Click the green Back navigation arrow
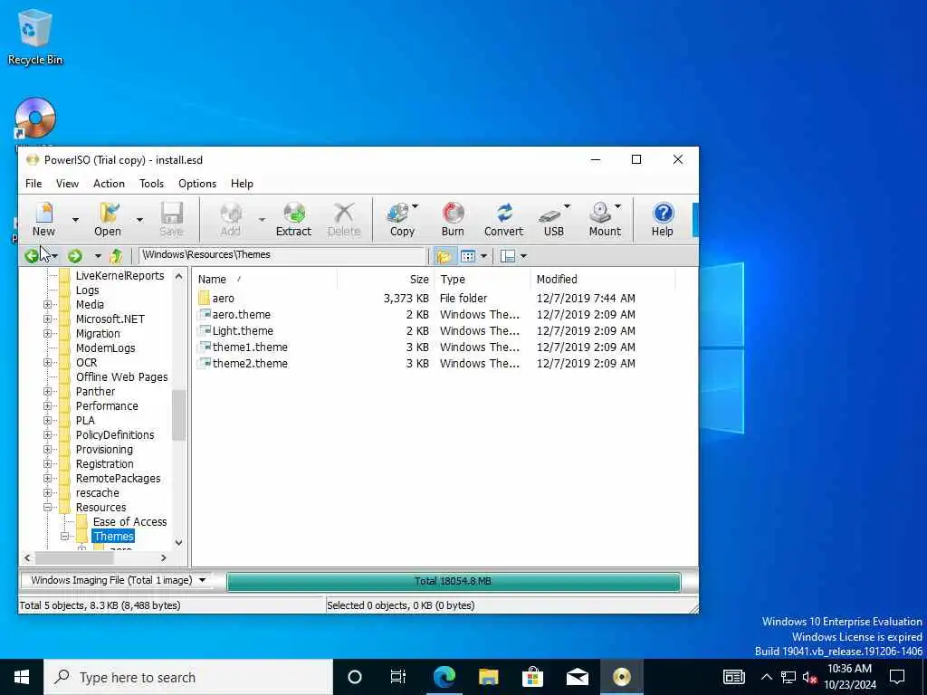Image resolution: width=927 pixels, height=695 pixels. [x=32, y=256]
